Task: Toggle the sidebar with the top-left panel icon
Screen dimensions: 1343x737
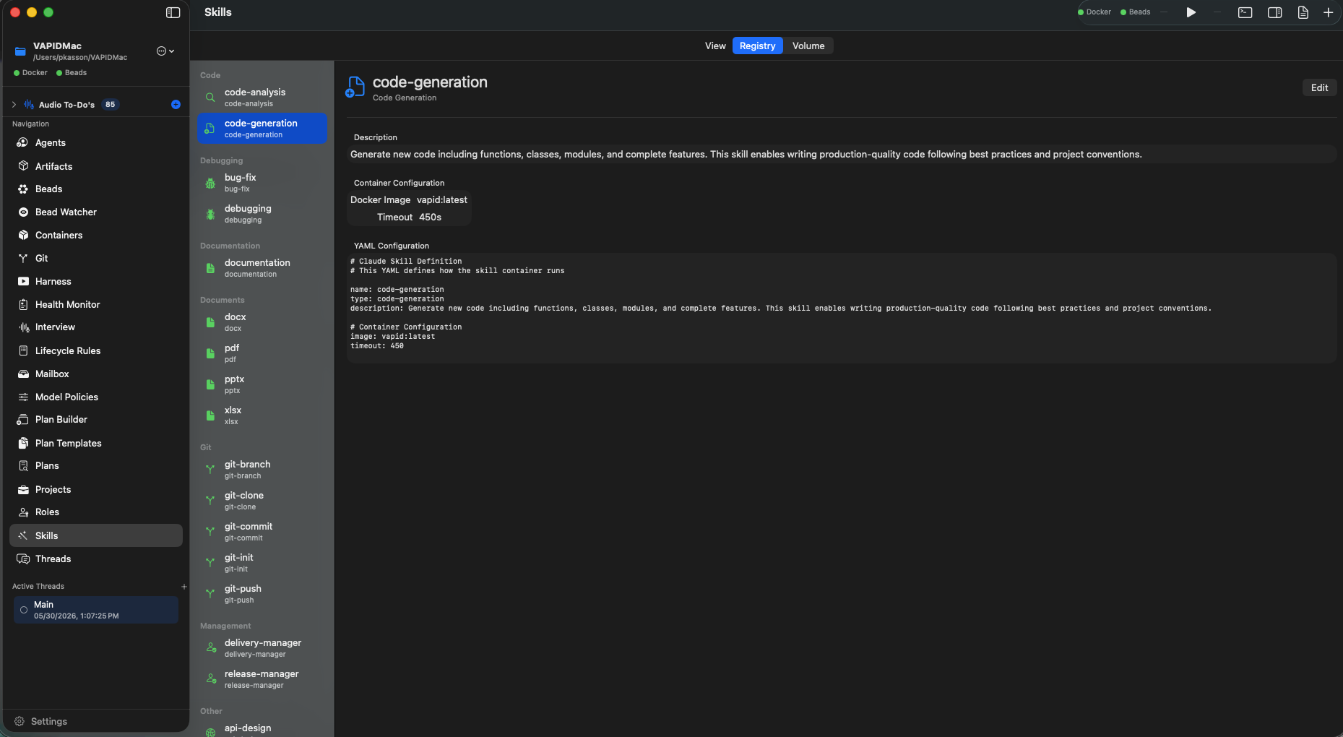Action: [x=173, y=12]
